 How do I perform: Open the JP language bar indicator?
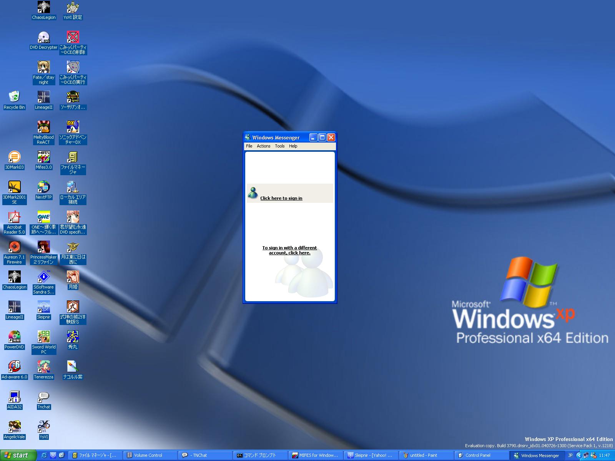570,455
